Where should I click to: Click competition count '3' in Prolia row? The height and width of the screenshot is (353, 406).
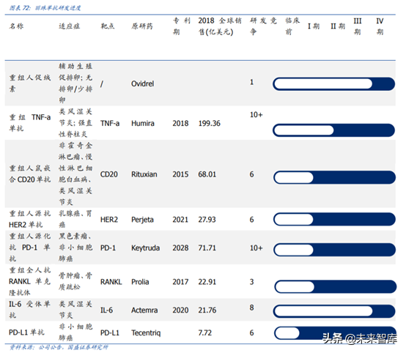[251, 281]
